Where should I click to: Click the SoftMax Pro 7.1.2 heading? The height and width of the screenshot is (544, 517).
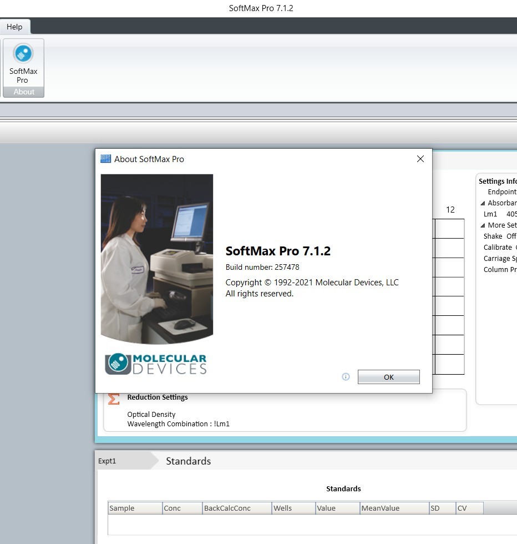(x=278, y=251)
